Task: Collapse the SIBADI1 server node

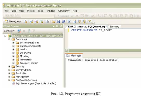Action: (5, 36)
